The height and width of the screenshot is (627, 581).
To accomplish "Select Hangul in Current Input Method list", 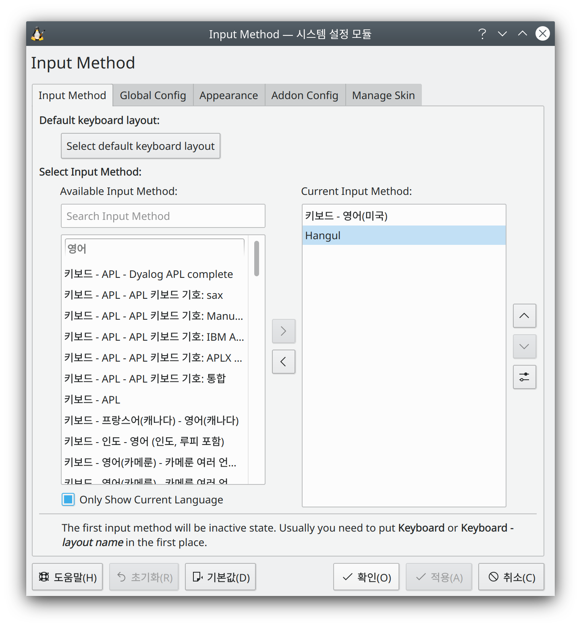I will pyautogui.click(x=404, y=235).
